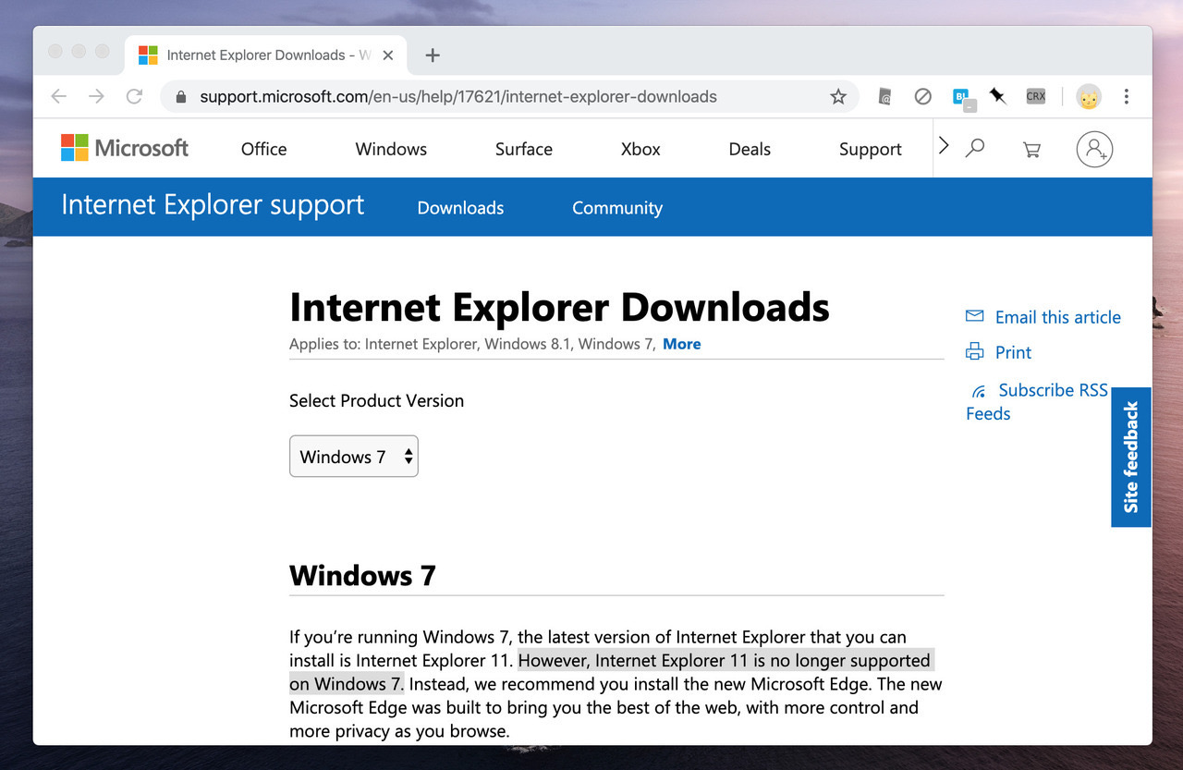Open the Microsoft search magnifier icon

click(974, 148)
